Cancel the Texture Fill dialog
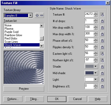111x105 pixels. click(77, 99)
